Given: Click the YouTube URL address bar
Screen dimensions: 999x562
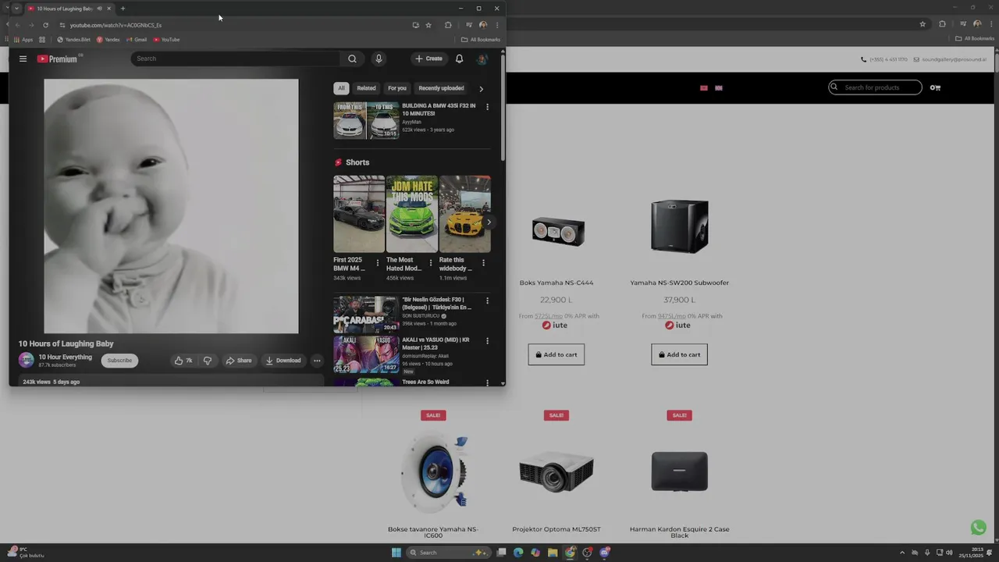Looking at the screenshot, I should [234, 25].
